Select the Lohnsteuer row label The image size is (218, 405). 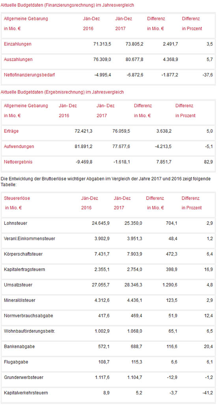[x=15, y=223]
